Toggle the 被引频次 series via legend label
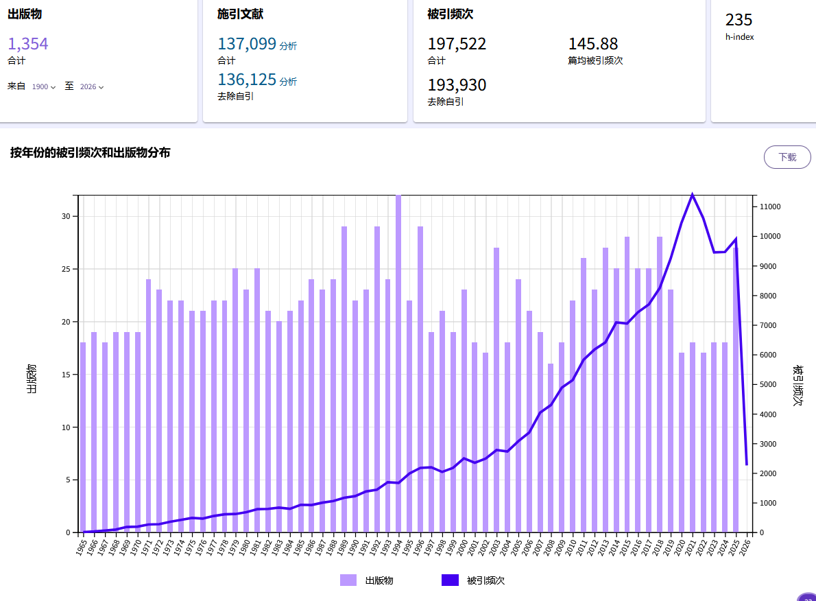816x601 pixels. [x=485, y=580]
